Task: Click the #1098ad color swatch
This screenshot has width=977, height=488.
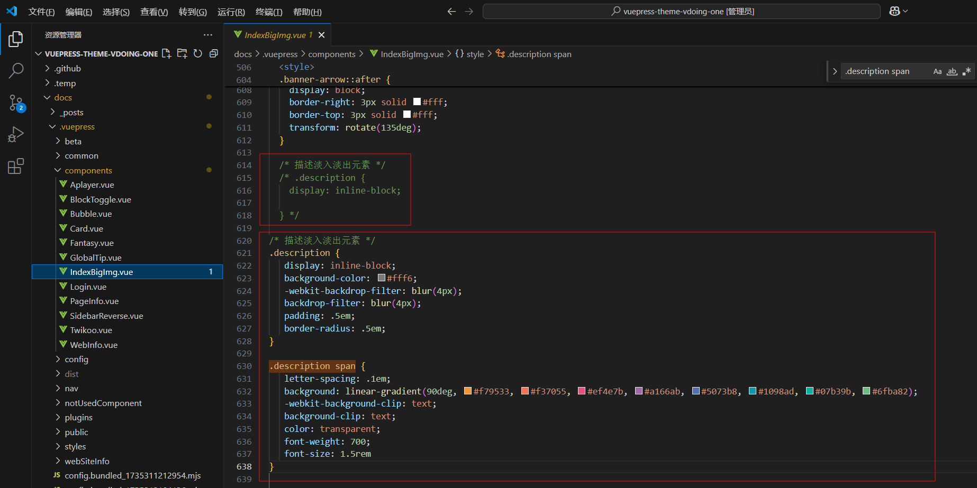Action: coord(753,391)
